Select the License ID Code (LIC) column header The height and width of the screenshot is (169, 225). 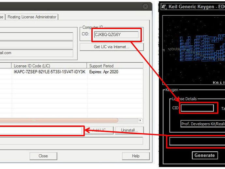tap(49, 66)
